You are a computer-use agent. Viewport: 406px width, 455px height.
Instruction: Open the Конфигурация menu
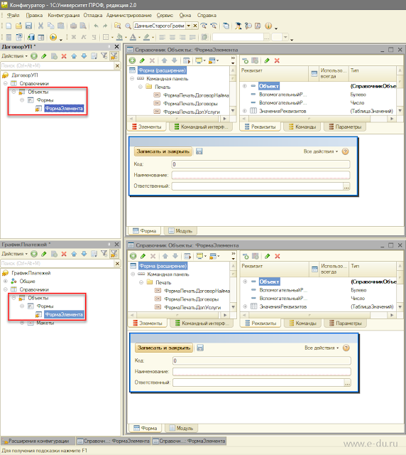tap(64, 16)
